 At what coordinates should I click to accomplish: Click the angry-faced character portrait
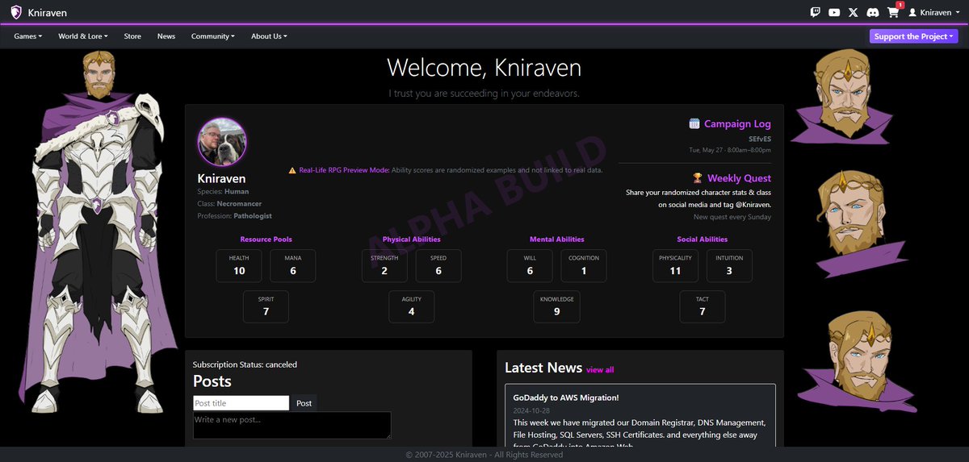[x=841, y=96]
